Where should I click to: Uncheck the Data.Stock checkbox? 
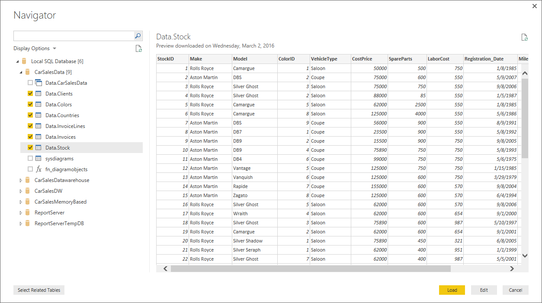tap(30, 148)
